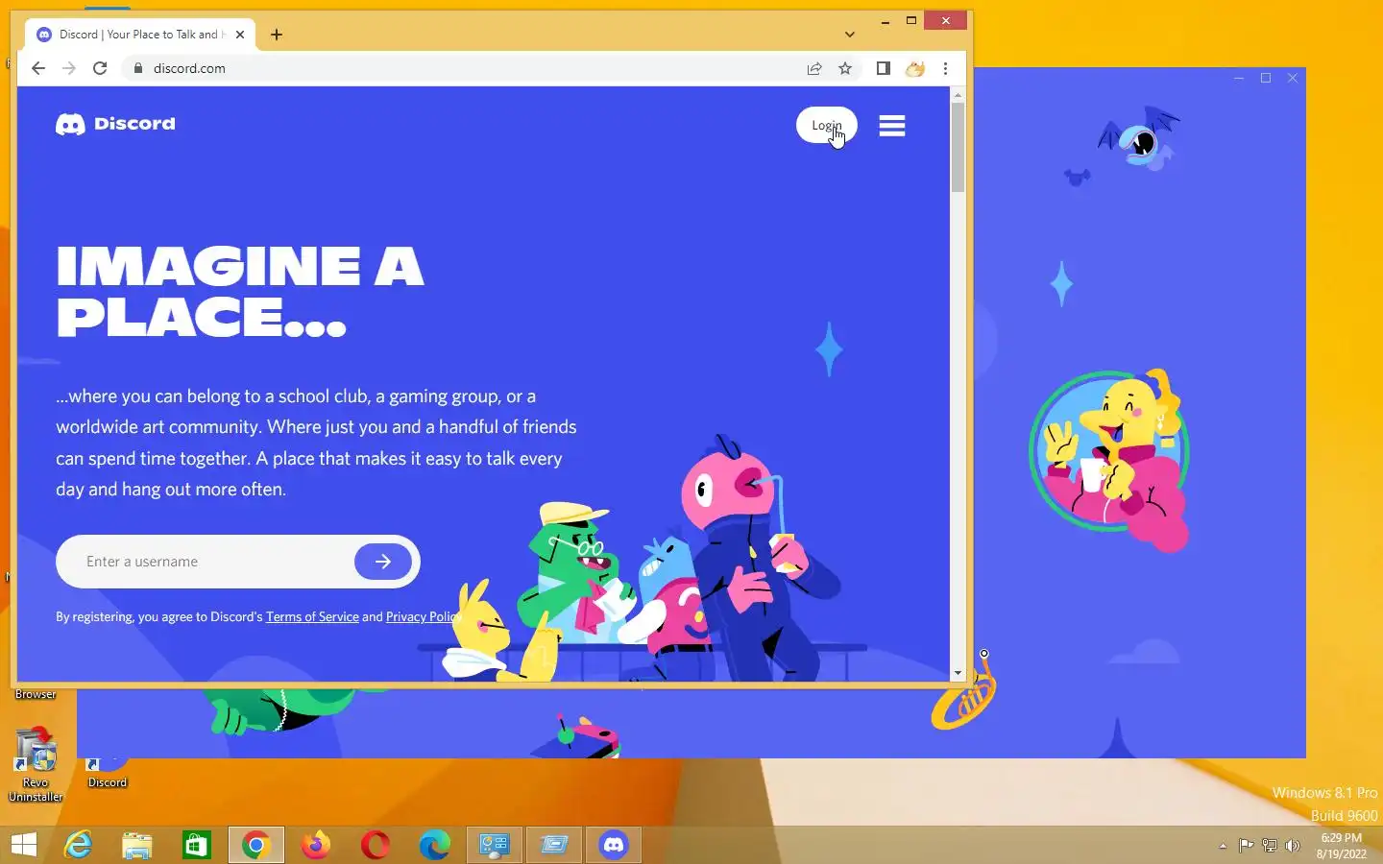Select the Discord browser tab
The image size is (1383, 864).
point(140,35)
